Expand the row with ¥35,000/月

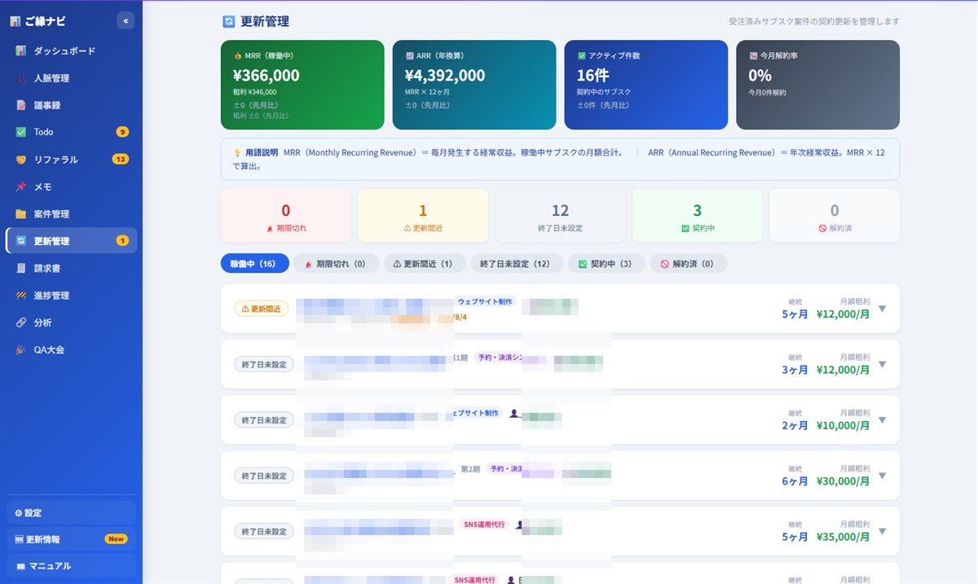pyautogui.click(x=882, y=531)
